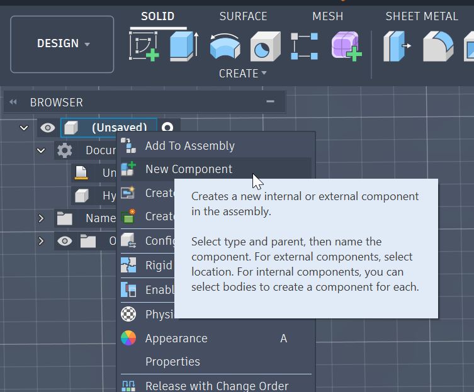Minimize the BROWSER panel with dash button

tap(270, 101)
